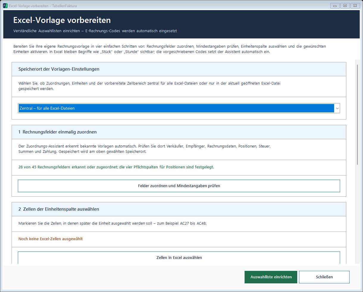Minimize the Excel-Vorlage vorbereiten window
Image resolution: width=363 pixels, height=292 pixels.
(335, 6)
